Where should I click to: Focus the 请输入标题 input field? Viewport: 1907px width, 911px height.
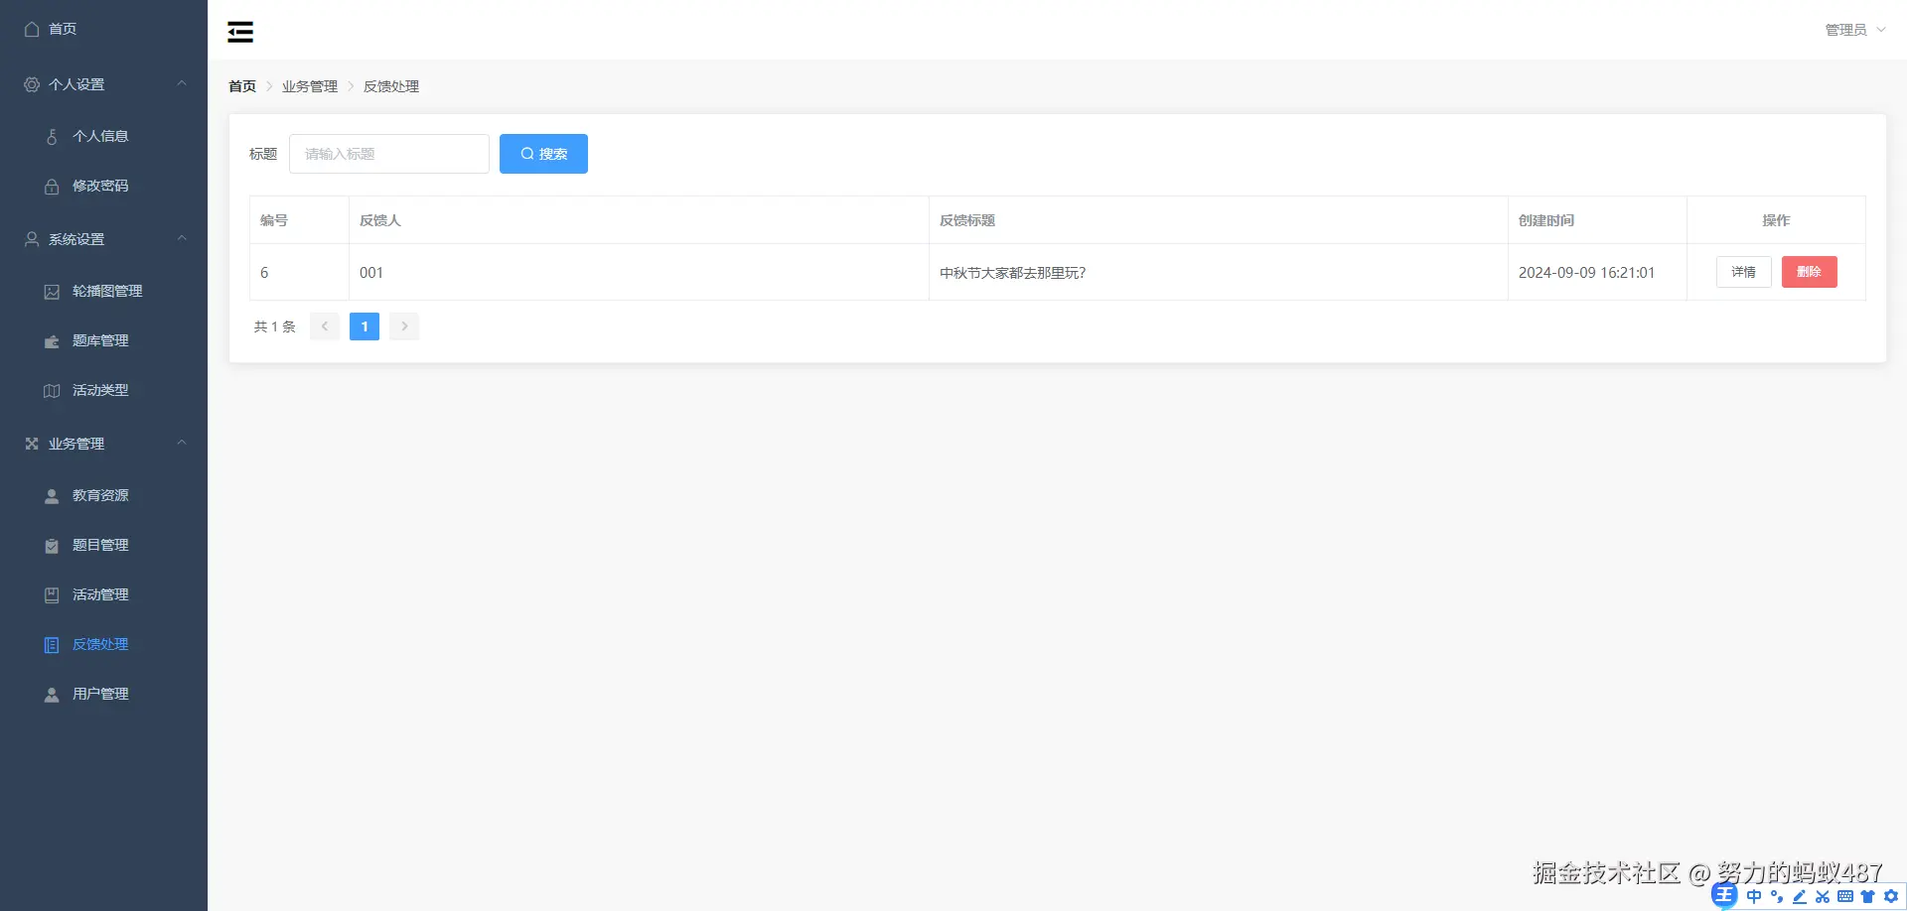tap(388, 153)
